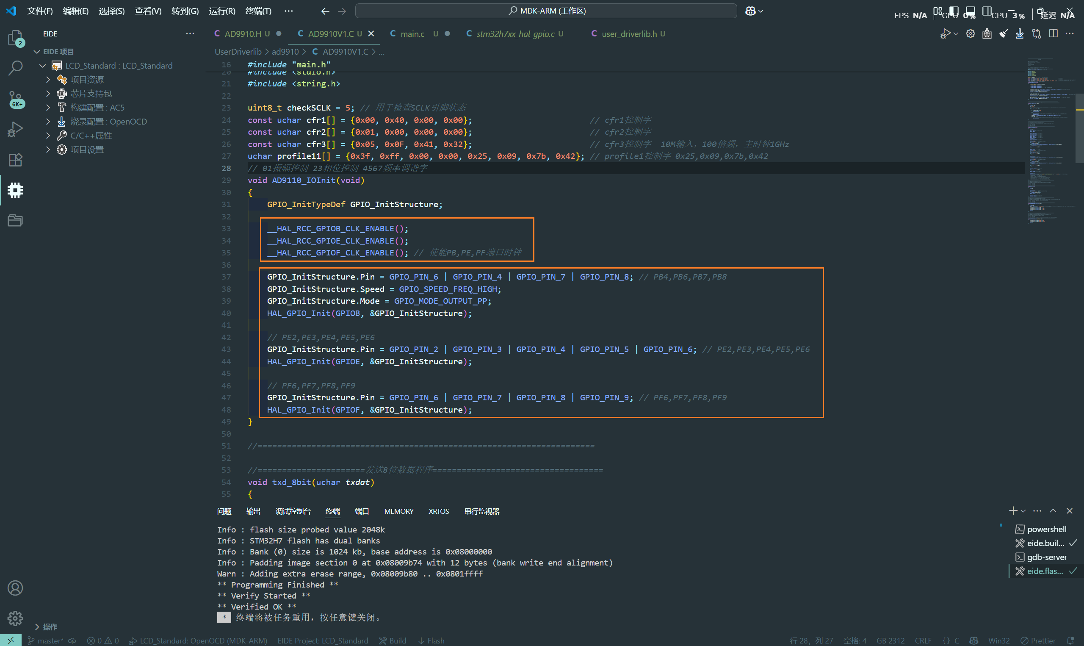Open the Extensions view
The width and height of the screenshot is (1084, 646).
[15, 160]
